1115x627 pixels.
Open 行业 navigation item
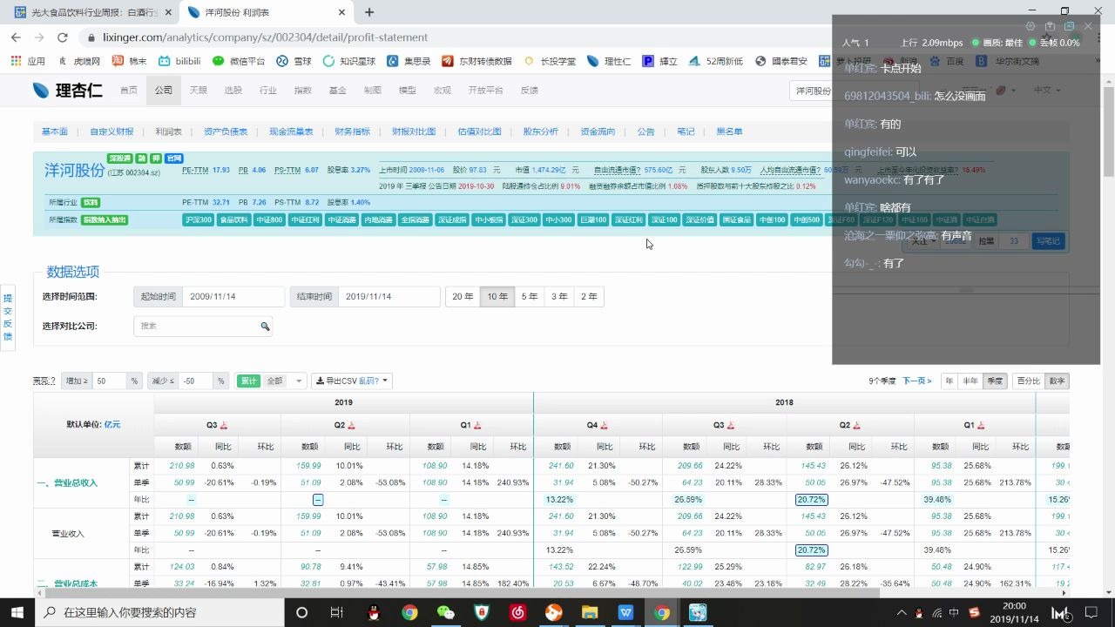[268, 91]
